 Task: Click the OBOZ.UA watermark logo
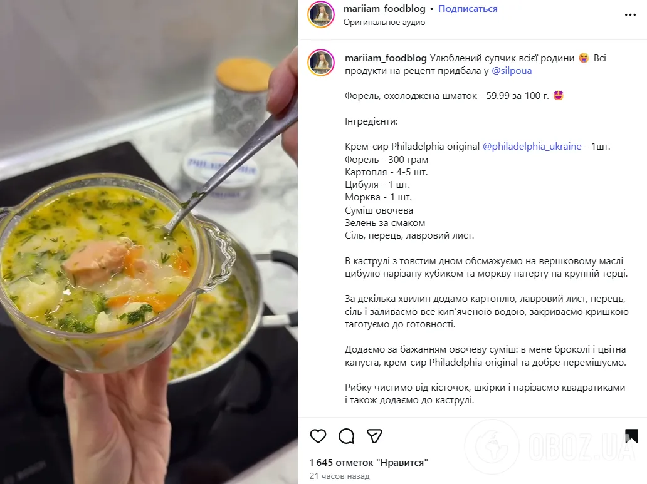[550, 447]
